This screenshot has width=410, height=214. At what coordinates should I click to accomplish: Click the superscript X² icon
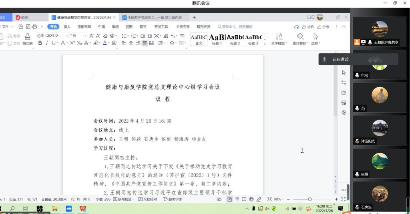click(x=72, y=43)
